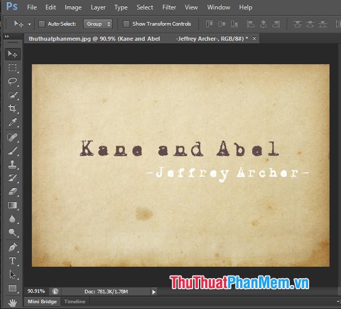Select the Pen tool
Viewport: 341px width, 309px height.
point(13,247)
